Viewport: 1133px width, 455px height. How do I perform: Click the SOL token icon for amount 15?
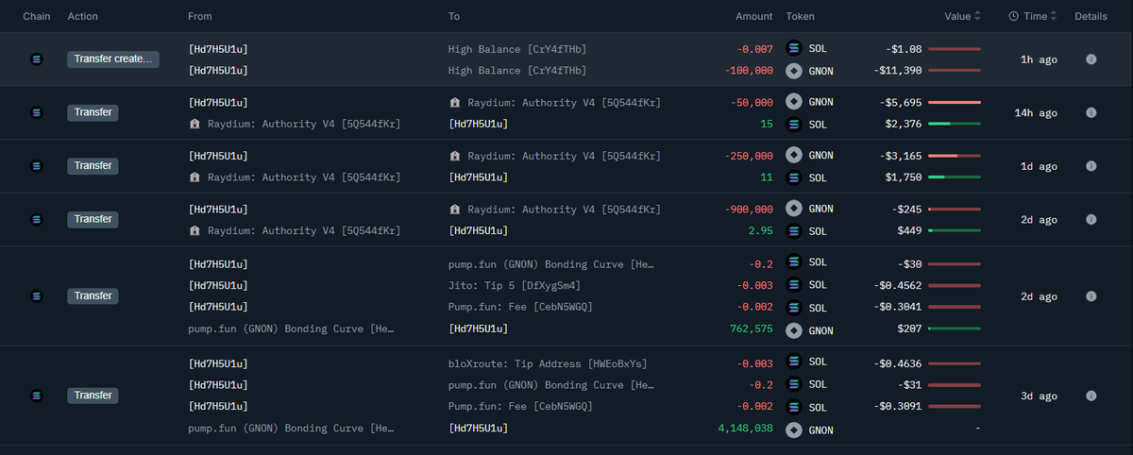pyautogui.click(x=794, y=124)
